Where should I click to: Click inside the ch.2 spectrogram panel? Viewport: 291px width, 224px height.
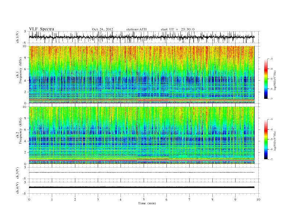point(141,135)
